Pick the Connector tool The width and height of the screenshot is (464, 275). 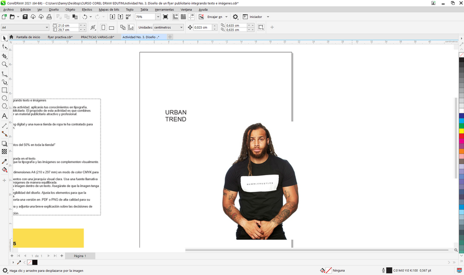4,134
